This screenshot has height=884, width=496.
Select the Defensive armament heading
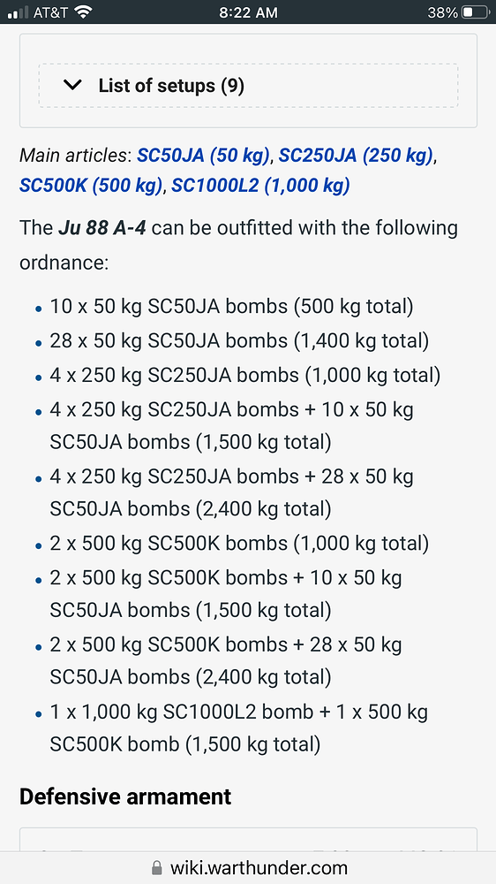point(125,796)
